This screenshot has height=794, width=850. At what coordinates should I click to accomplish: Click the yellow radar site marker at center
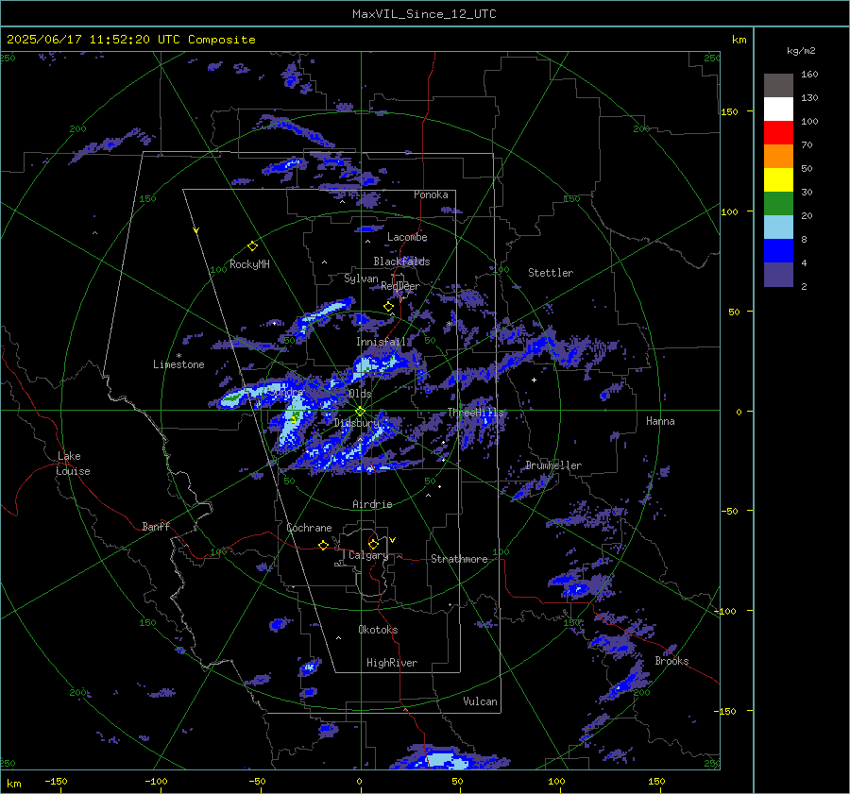[361, 412]
